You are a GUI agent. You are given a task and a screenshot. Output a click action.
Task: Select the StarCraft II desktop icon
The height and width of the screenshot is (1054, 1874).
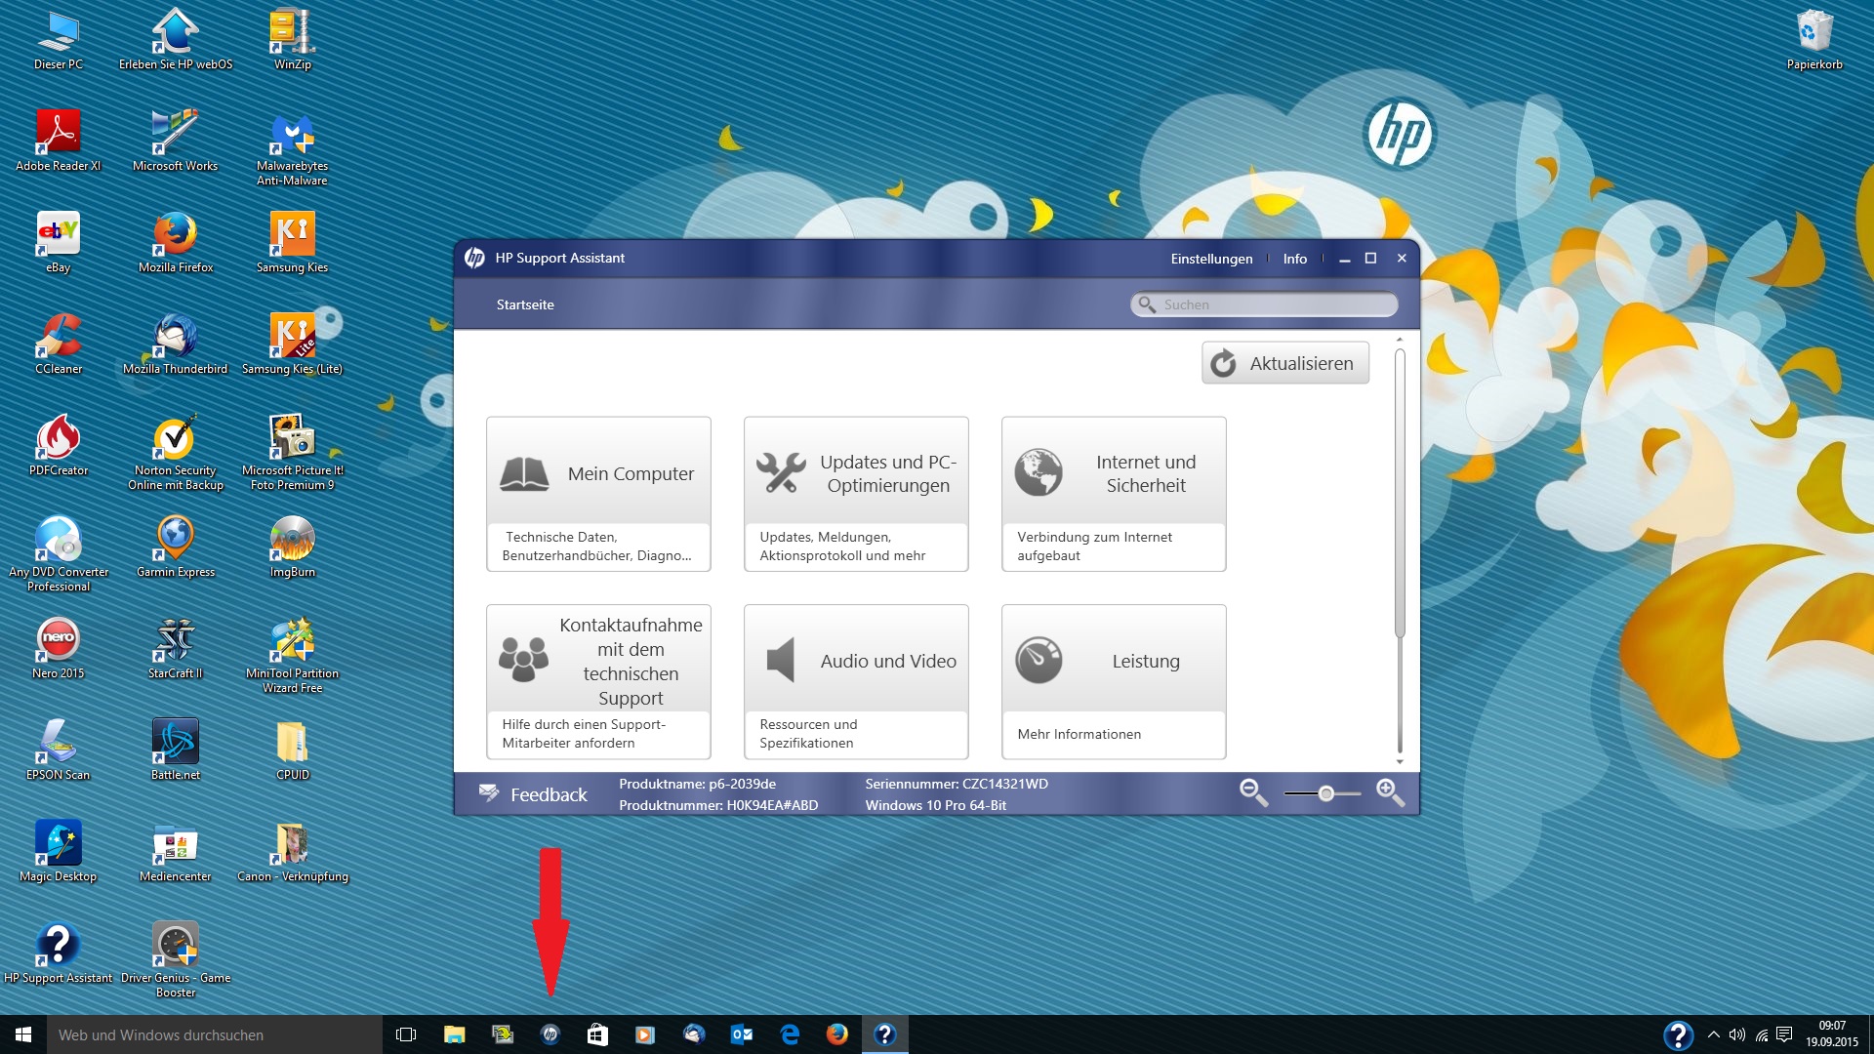[176, 649]
